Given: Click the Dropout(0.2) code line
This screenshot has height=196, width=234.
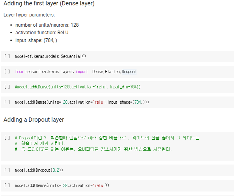Looking at the screenshot, I should point(39,170).
